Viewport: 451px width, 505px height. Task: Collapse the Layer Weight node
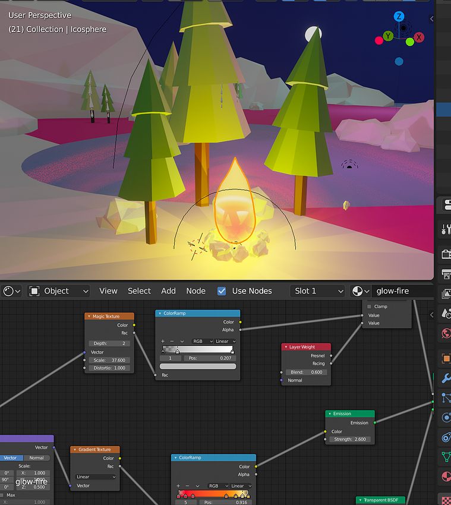click(x=286, y=347)
